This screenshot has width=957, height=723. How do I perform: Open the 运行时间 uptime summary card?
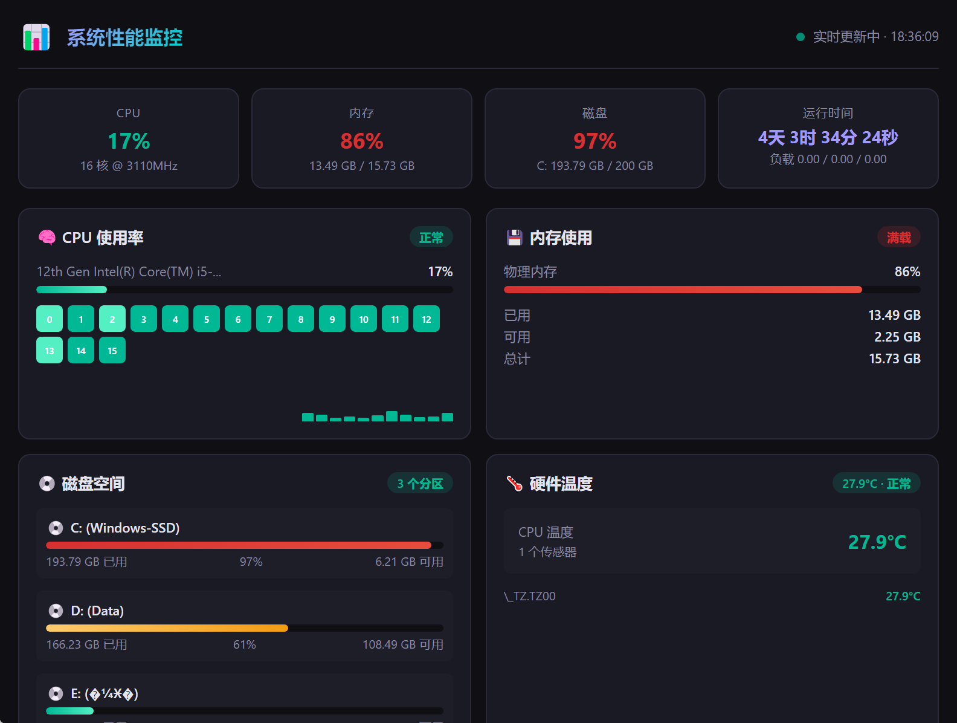coord(828,138)
